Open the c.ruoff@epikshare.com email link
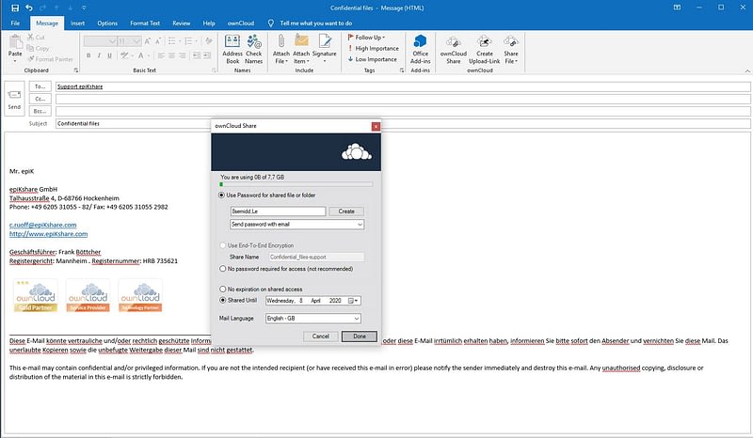 click(42, 225)
